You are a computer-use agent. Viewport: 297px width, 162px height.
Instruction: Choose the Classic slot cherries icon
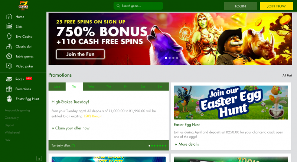coord(9,46)
